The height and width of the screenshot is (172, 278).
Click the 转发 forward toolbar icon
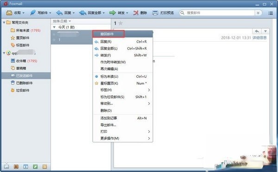pyautogui.click(x=113, y=13)
